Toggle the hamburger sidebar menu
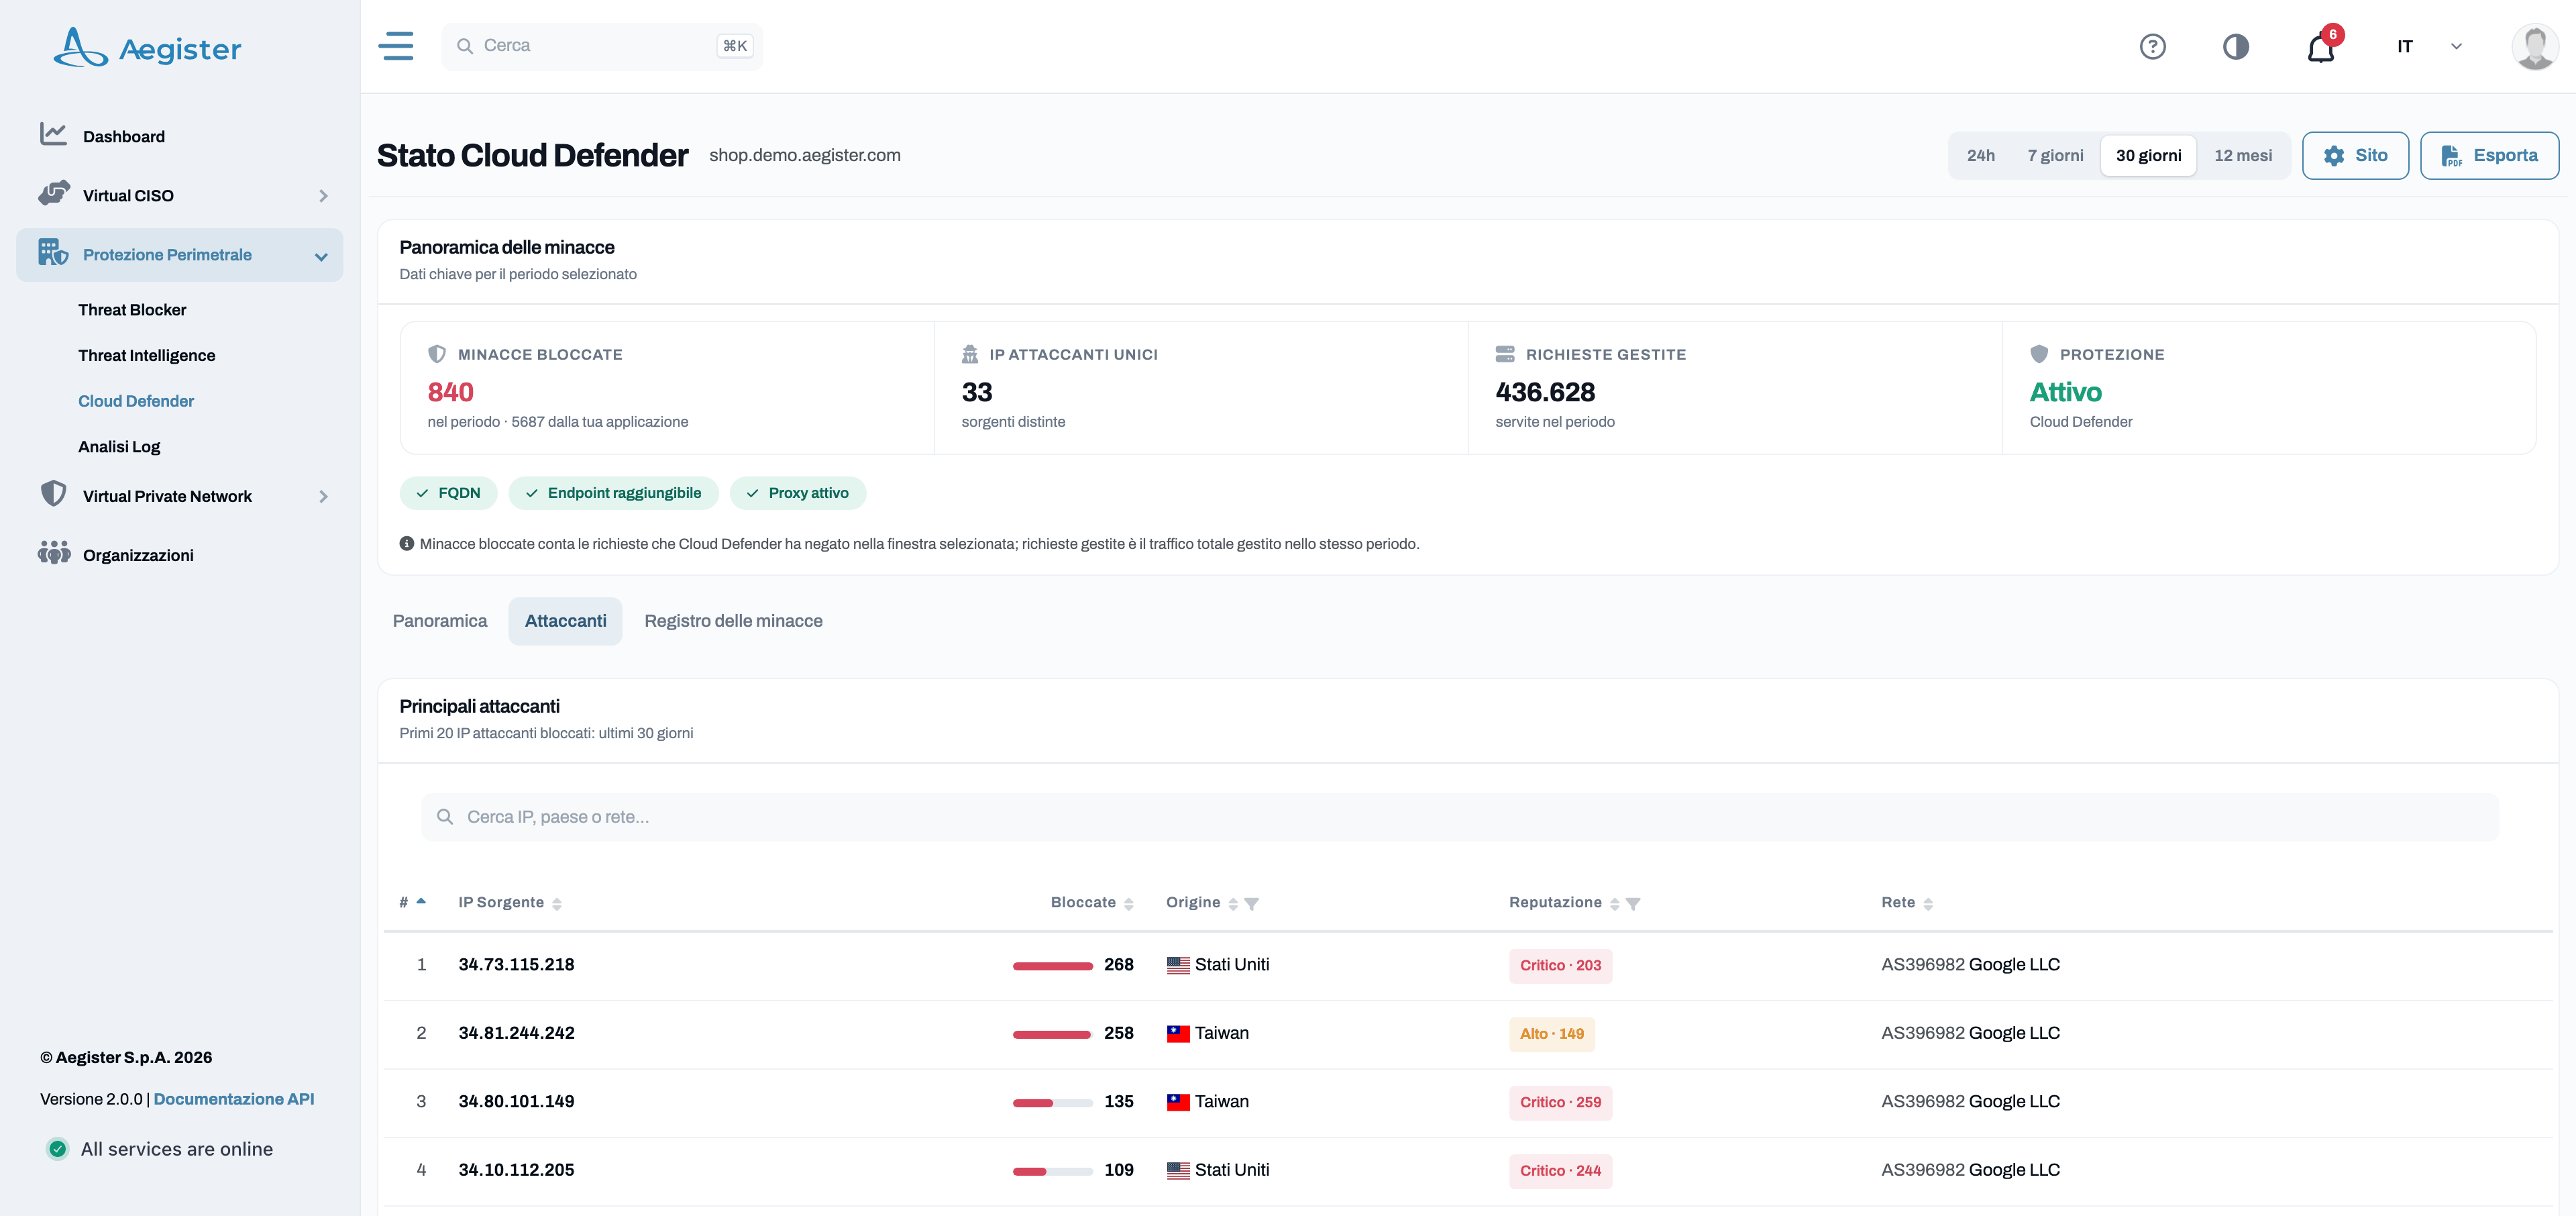 point(396,46)
